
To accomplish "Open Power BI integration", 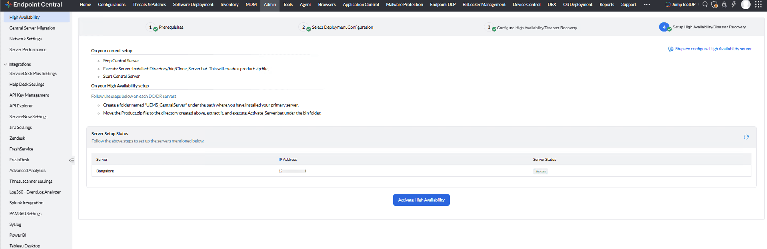I will point(18,235).
